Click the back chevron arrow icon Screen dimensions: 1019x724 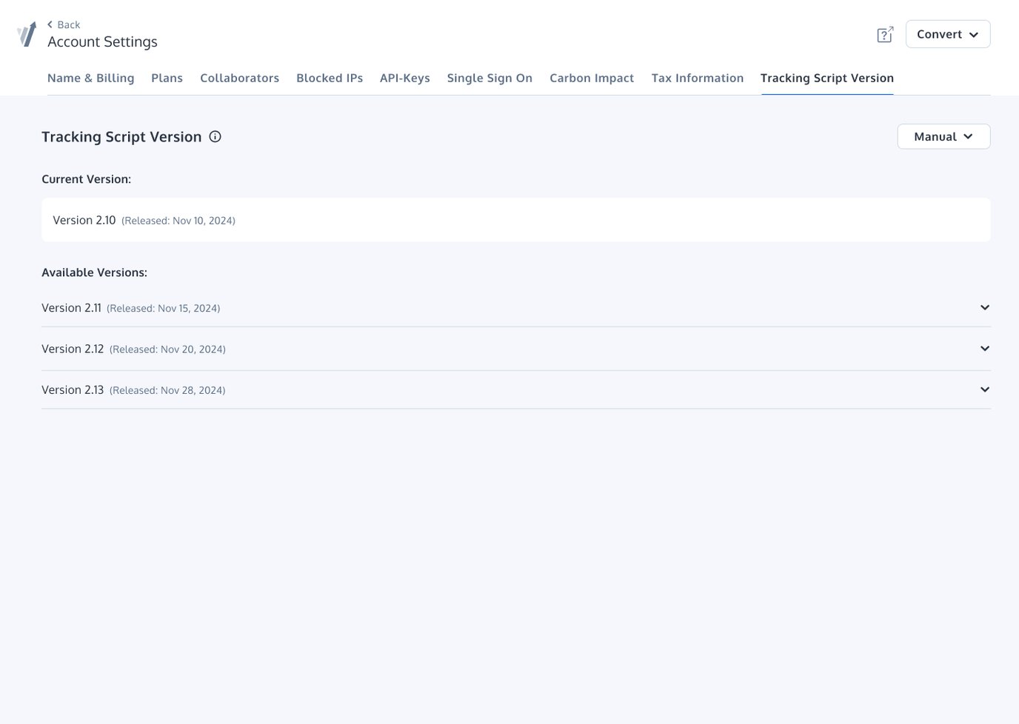[50, 24]
